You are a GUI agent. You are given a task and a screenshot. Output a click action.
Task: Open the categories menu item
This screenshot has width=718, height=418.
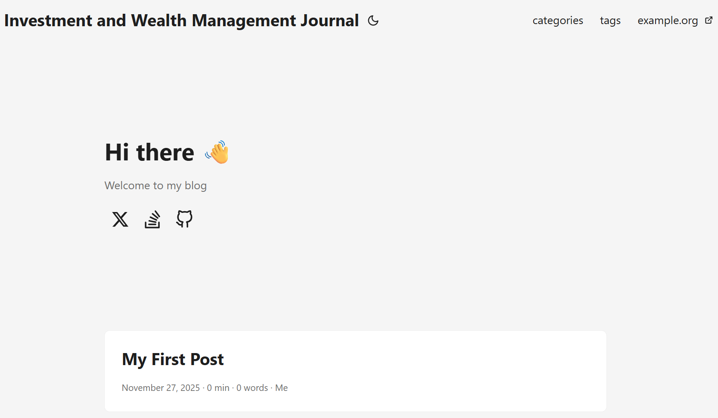pyautogui.click(x=558, y=21)
